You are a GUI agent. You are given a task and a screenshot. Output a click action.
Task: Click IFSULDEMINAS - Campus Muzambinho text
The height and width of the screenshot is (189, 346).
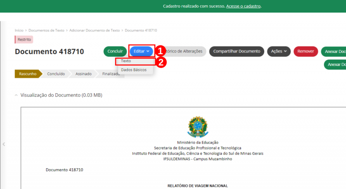tap(198, 159)
